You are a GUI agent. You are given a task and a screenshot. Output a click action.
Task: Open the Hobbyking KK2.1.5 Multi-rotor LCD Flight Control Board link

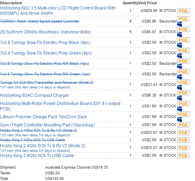58,11
